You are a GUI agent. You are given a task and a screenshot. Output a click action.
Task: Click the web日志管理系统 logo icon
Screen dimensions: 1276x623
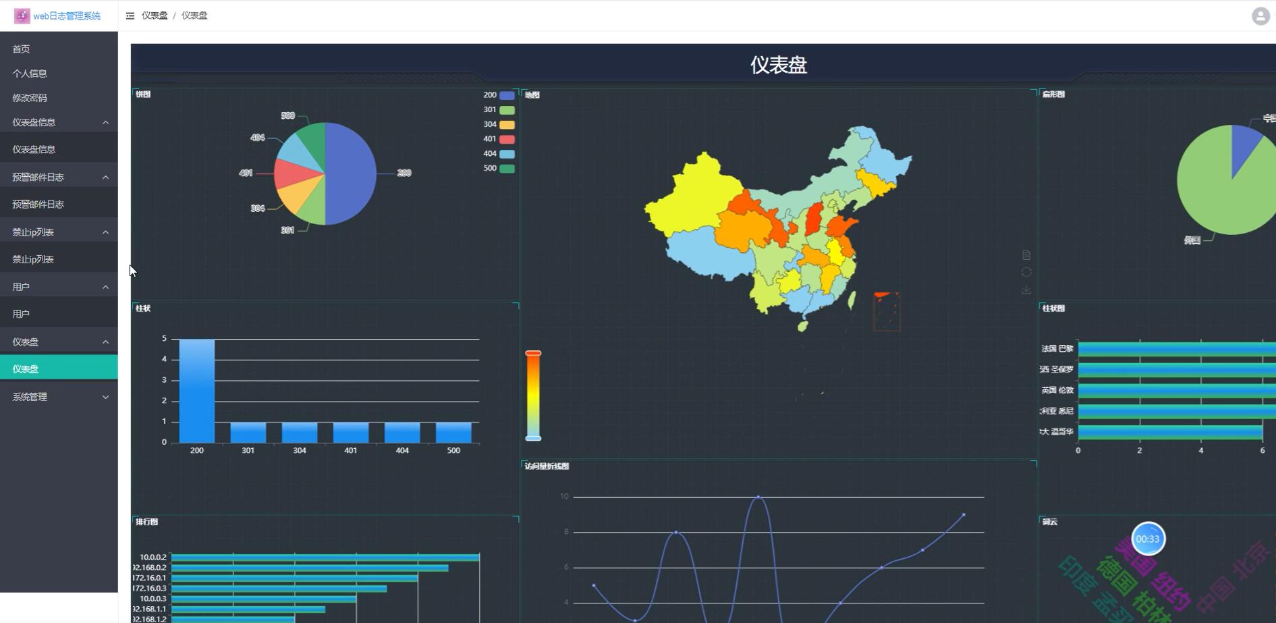point(21,15)
